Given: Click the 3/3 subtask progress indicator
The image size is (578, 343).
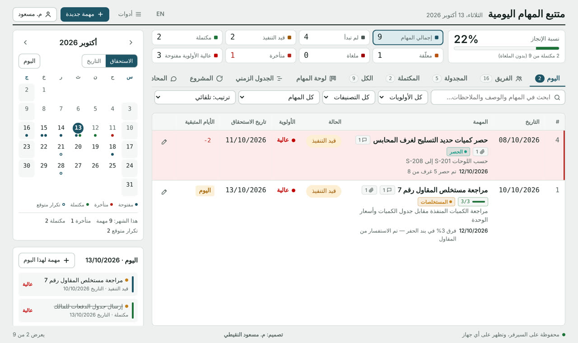Looking at the screenshot, I should [x=473, y=202].
